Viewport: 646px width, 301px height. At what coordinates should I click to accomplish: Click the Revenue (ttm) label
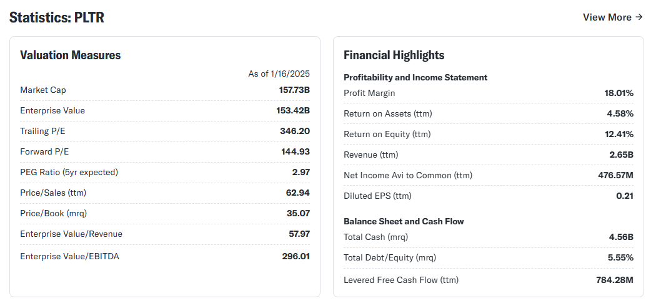370,155
